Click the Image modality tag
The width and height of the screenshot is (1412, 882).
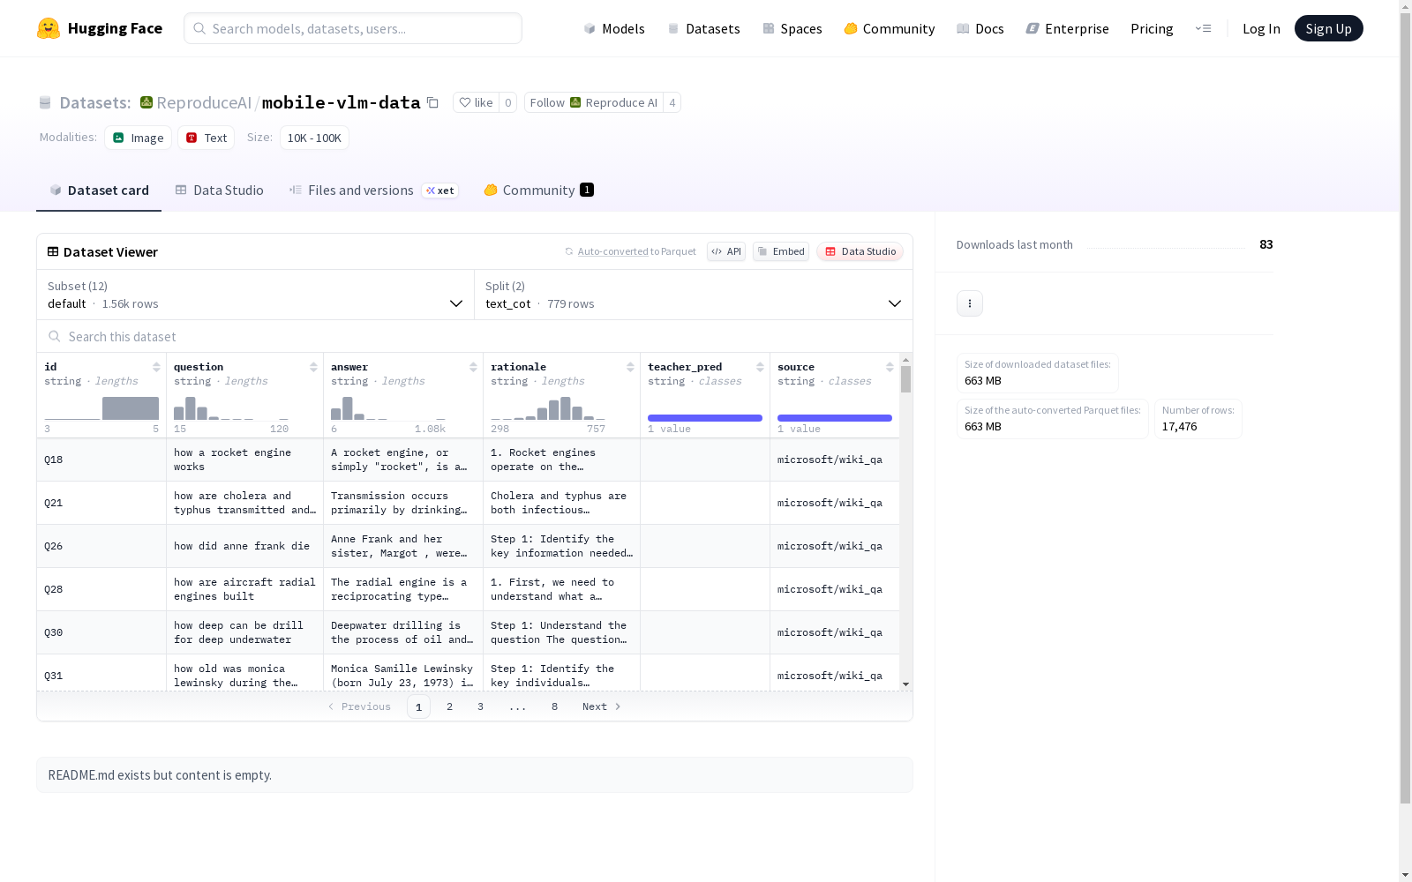coord(139,138)
